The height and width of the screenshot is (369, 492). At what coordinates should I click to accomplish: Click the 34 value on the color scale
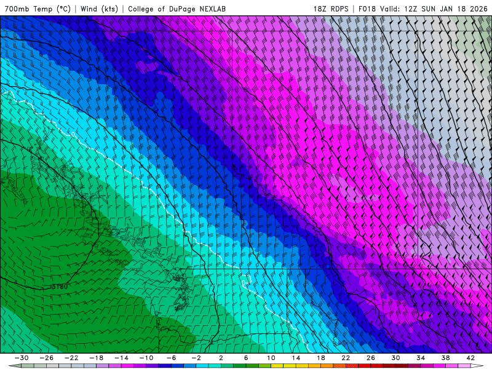(x=421, y=358)
